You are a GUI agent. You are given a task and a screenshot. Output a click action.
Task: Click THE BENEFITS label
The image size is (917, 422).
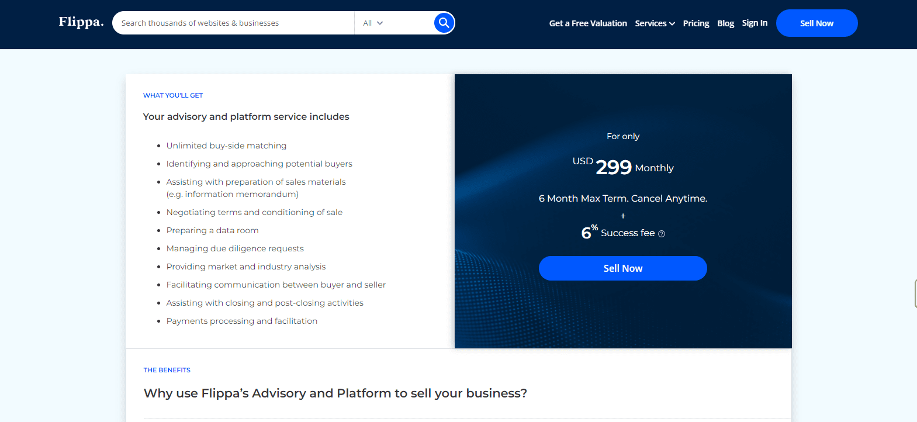pyautogui.click(x=167, y=370)
